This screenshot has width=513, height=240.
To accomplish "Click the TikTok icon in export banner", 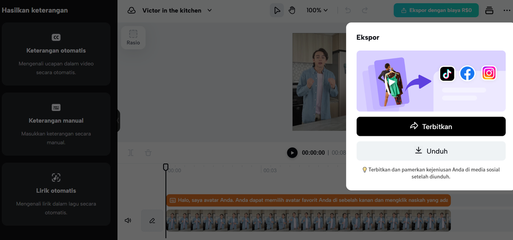I will tap(447, 74).
